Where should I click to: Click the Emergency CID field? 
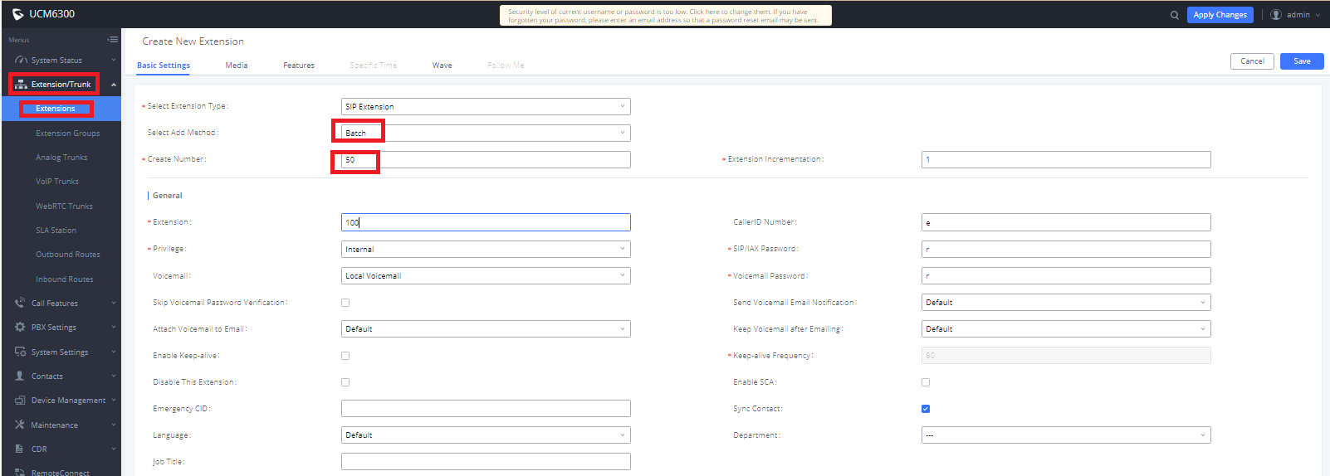[x=486, y=408]
